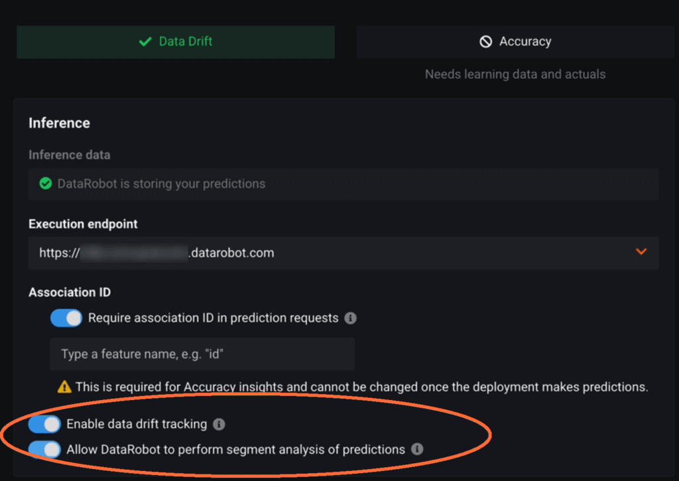Click the 'Inference' section heading
679x481 pixels.
pos(59,123)
